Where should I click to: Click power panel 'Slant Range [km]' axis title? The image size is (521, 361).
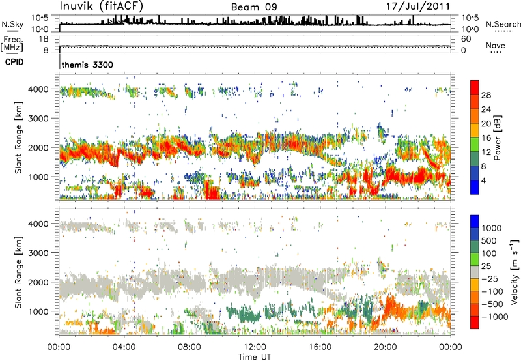point(18,137)
